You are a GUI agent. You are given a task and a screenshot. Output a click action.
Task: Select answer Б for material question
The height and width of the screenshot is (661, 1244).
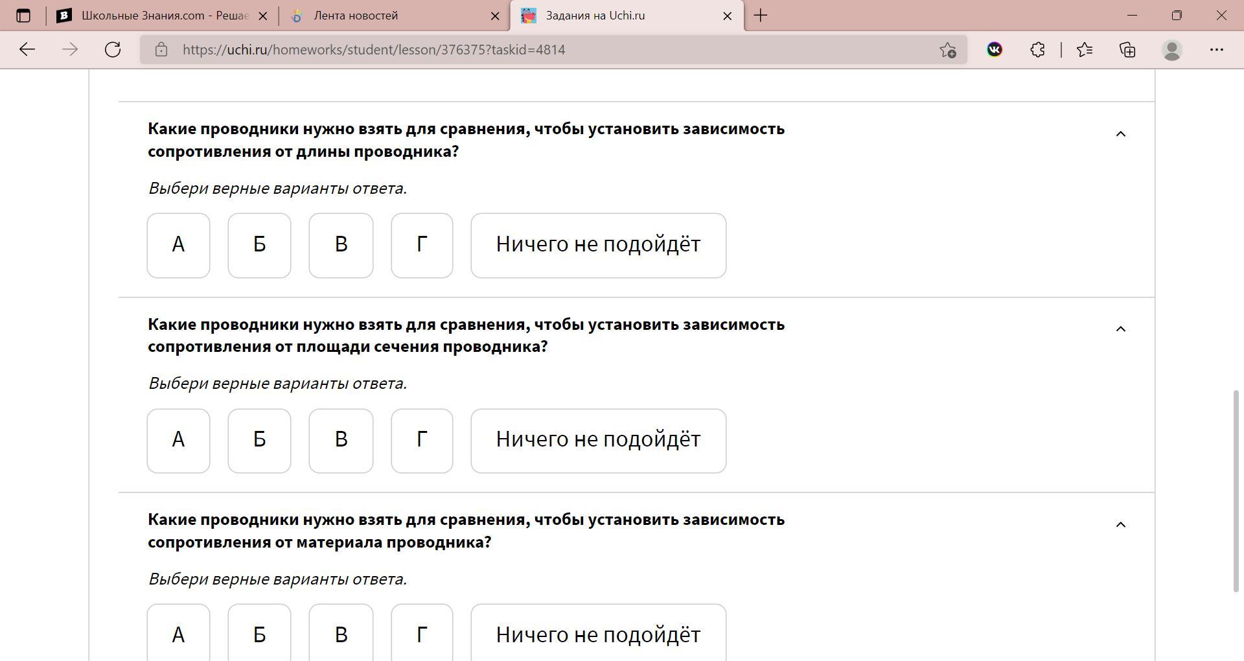coord(259,633)
